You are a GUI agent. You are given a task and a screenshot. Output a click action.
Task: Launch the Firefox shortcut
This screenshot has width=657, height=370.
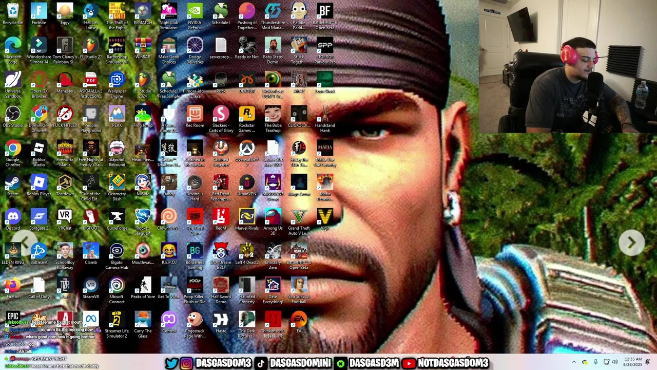pyautogui.click(x=13, y=288)
